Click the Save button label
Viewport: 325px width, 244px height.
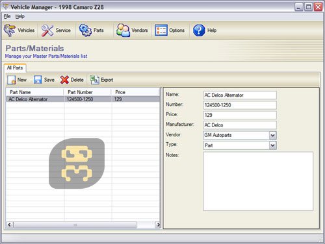tap(49, 80)
